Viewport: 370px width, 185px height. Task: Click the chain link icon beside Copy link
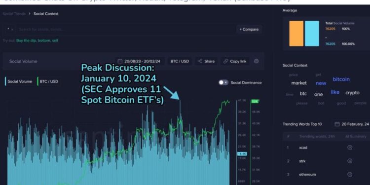pos(225,61)
